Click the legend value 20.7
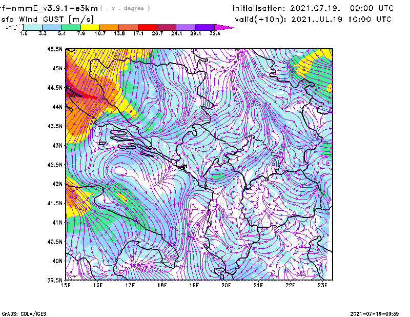 click(157, 33)
